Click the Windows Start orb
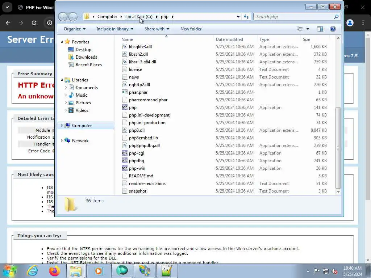This screenshot has height=278, width=371. (x=9, y=271)
